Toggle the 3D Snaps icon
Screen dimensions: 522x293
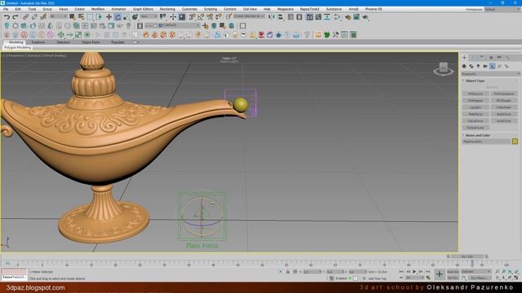[192, 17]
